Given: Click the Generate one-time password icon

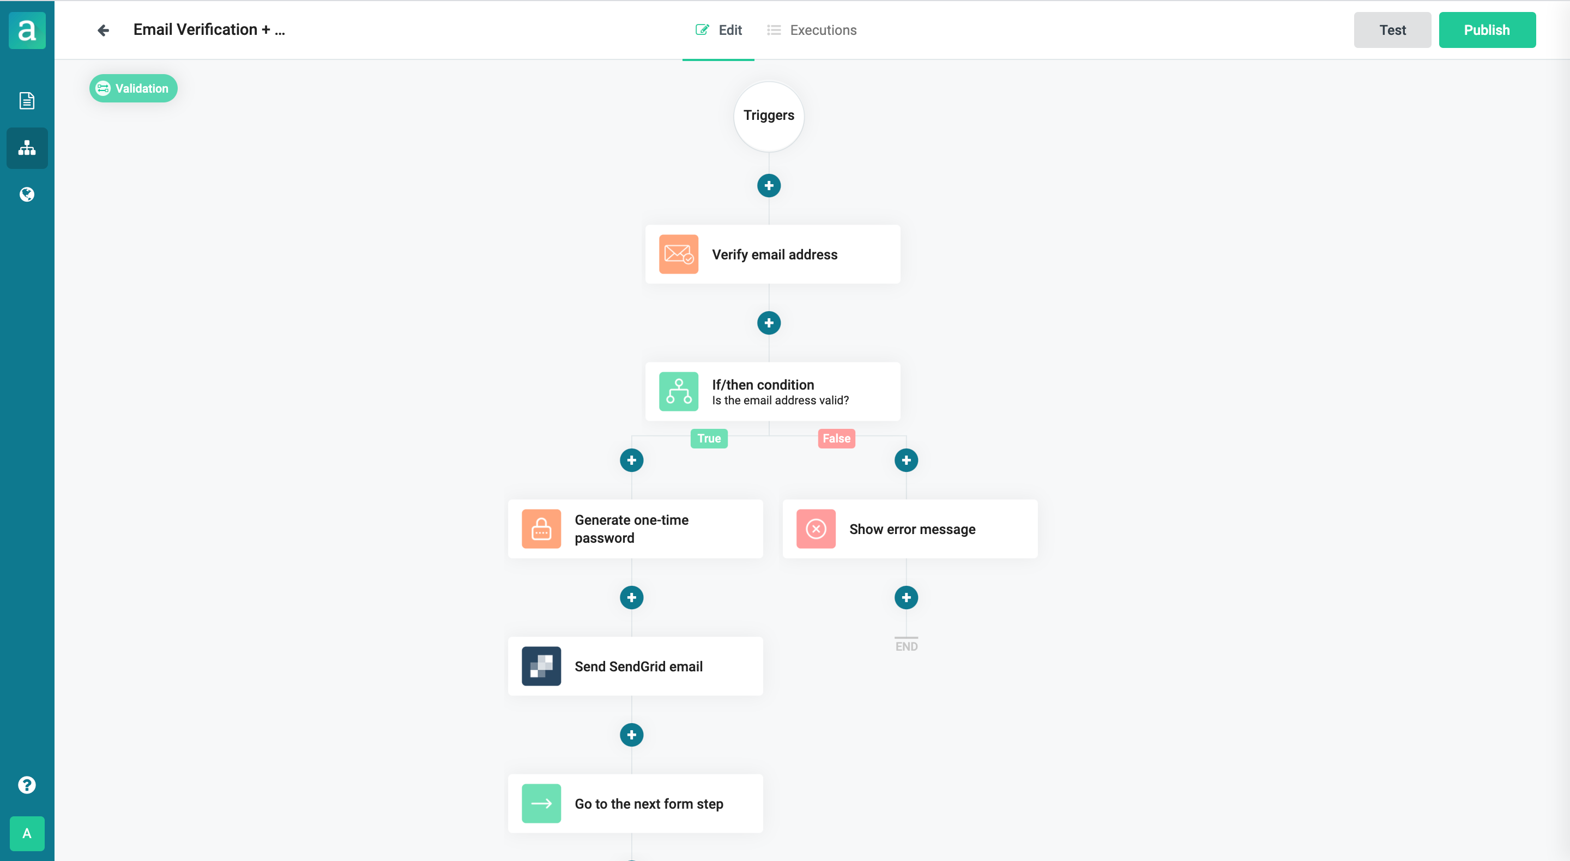Looking at the screenshot, I should (x=542, y=528).
